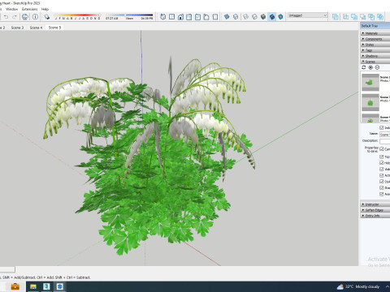The image size is (390, 292).
Task: Open the Help menu
Action: point(45,9)
